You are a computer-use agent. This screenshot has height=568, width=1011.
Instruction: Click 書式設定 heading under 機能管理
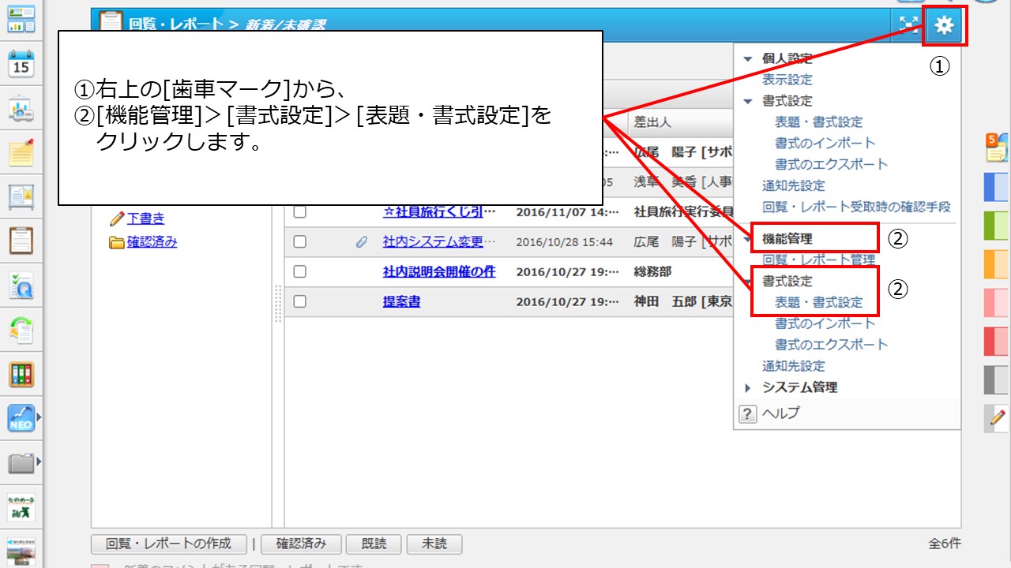tap(787, 281)
